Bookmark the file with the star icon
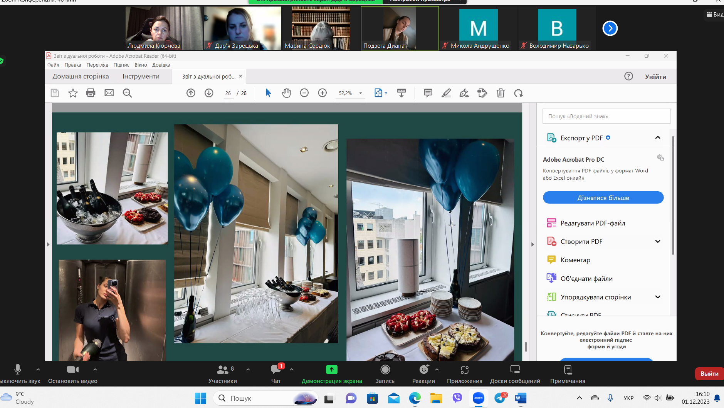The width and height of the screenshot is (724, 408). point(73,93)
